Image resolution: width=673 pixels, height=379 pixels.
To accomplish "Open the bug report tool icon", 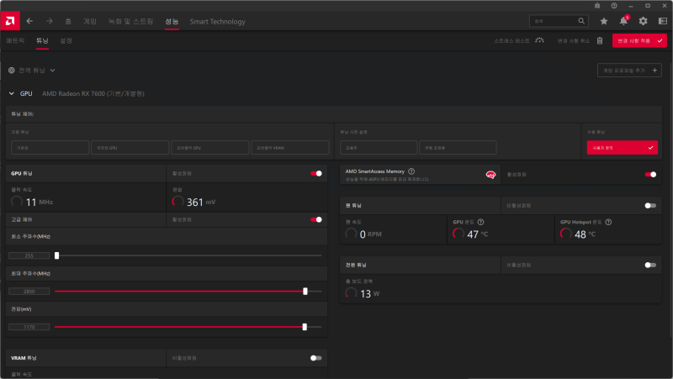I will click(x=597, y=6).
